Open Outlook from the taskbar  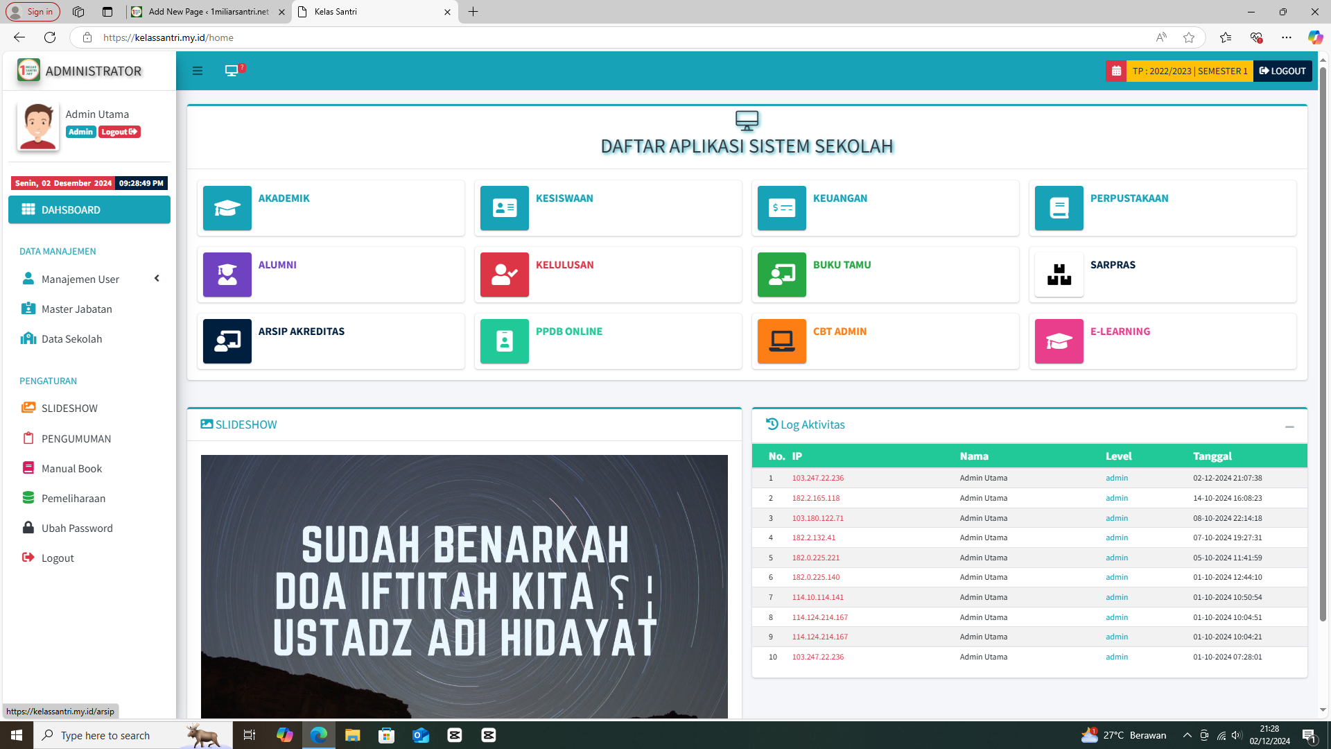[x=421, y=734]
